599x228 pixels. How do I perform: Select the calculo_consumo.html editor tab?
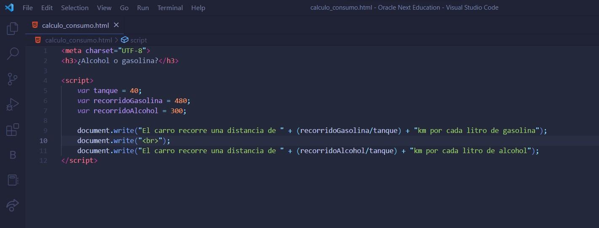(75, 25)
